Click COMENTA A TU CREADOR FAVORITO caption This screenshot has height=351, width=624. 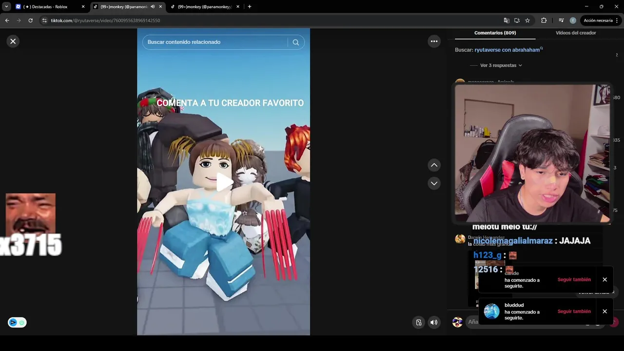coord(230,103)
